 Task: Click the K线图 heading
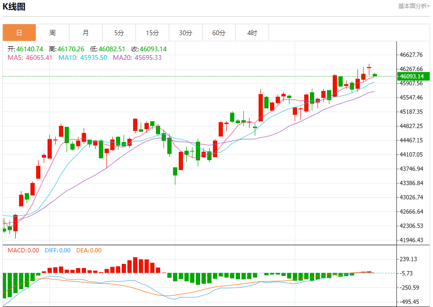tap(14, 6)
